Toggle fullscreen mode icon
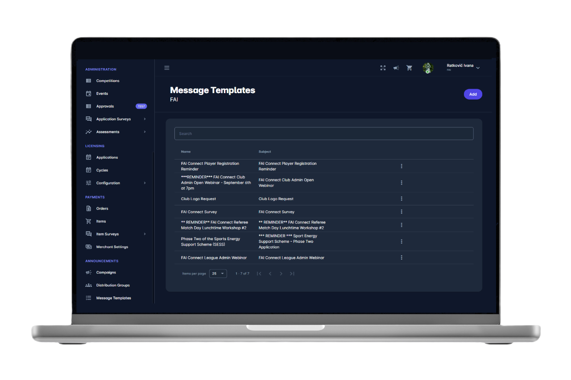This screenshot has height=380, width=571. (383, 68)
